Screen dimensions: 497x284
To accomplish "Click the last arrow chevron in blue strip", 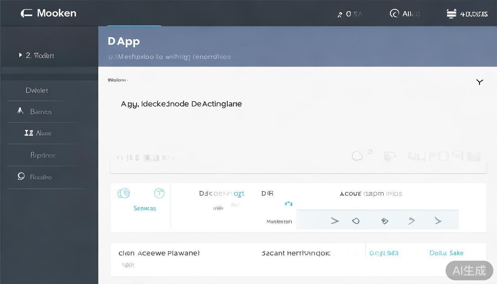I will tap(438, 221).
